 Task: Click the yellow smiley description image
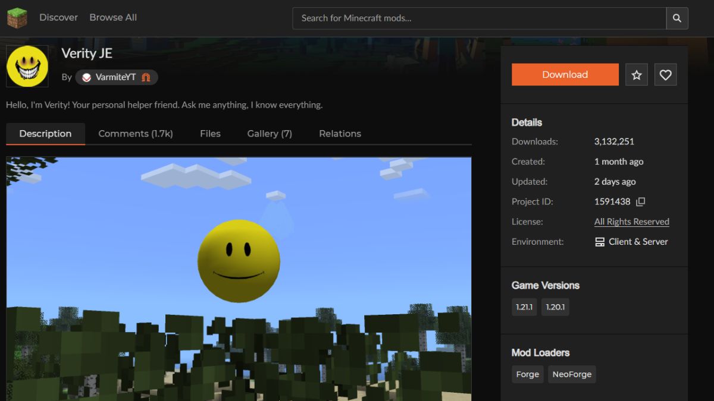[239, 279]
